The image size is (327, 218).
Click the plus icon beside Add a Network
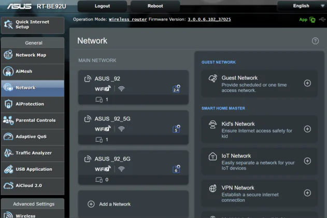[91, 204]
